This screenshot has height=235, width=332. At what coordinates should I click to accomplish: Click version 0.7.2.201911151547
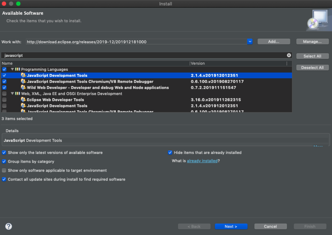(x=213, y=87)
